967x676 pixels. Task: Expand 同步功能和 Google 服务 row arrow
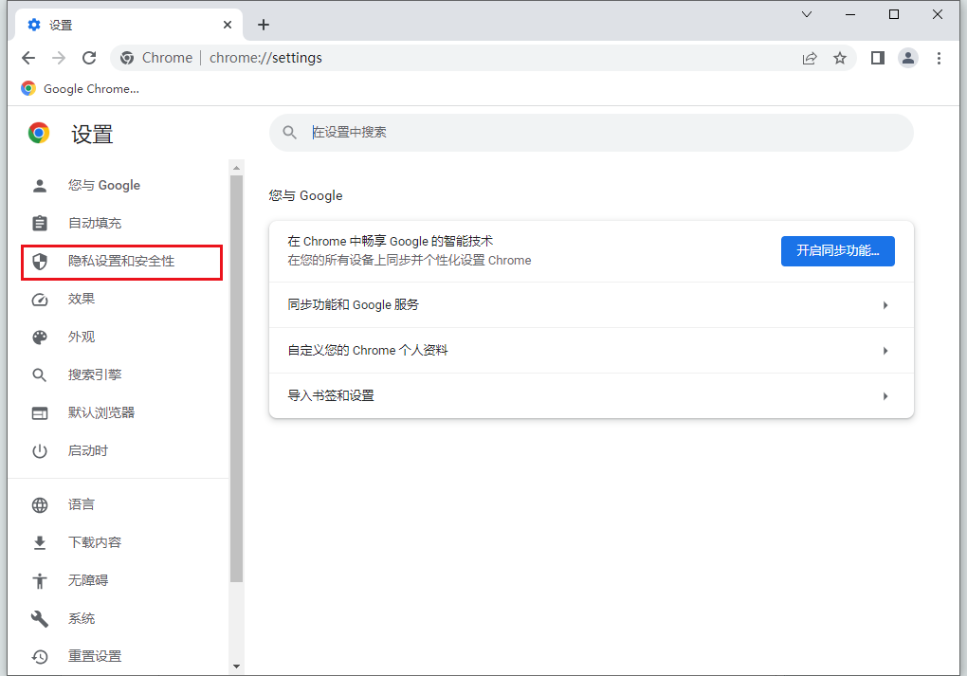(885, 305)
